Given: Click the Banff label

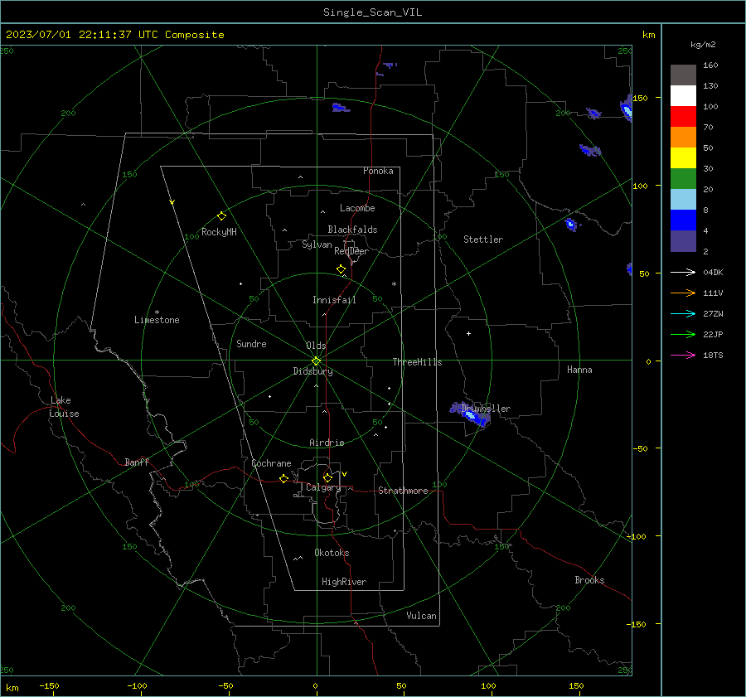Looking at the screenshot, I should 137,462.
